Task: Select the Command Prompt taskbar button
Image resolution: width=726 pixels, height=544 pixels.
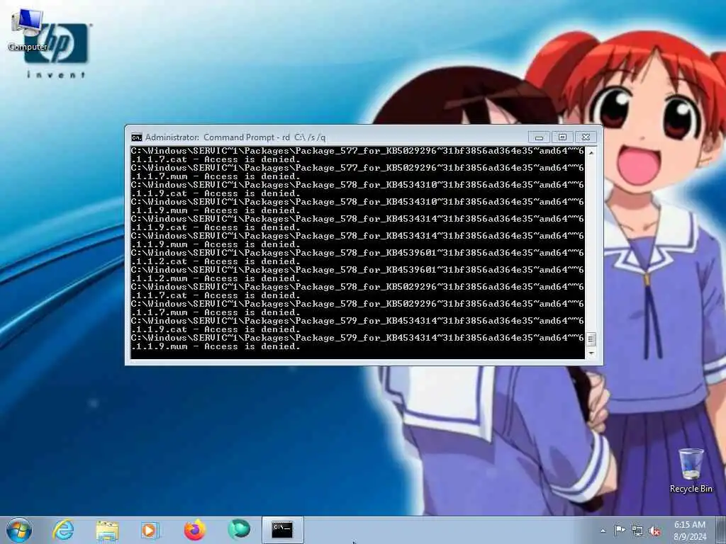Action: [x=282, y=530]
